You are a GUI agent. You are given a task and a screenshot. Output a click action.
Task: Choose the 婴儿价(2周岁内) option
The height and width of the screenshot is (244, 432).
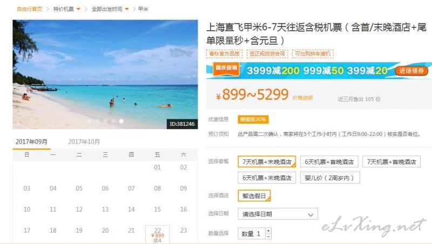coord(330,178)
